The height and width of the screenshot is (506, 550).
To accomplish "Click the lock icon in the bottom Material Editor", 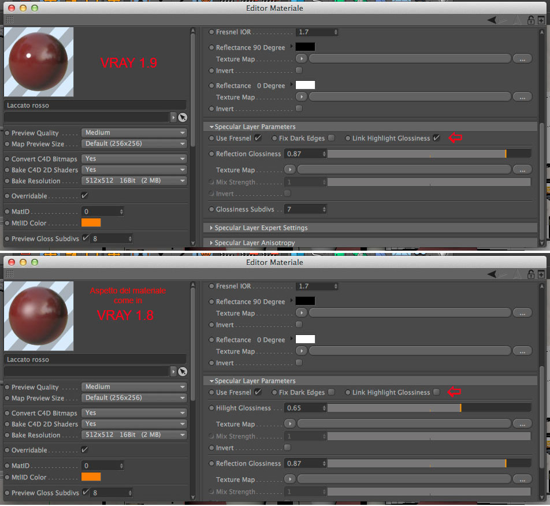I will click(531, 274).
